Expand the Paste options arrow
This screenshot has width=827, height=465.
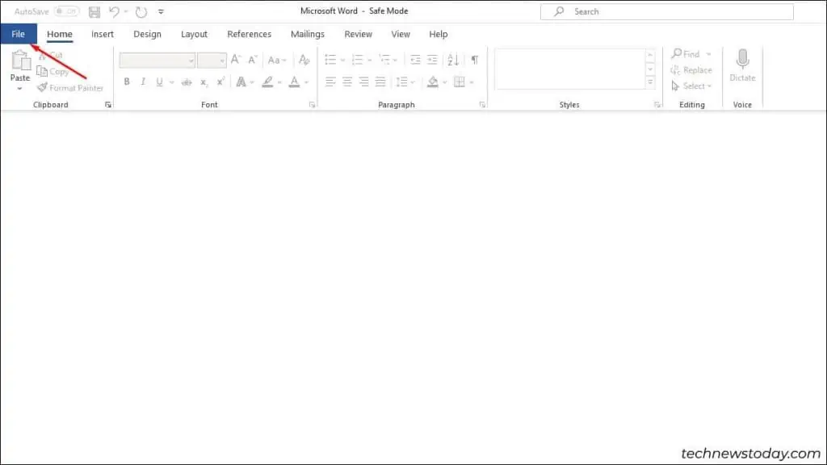[x=19, y=89]
